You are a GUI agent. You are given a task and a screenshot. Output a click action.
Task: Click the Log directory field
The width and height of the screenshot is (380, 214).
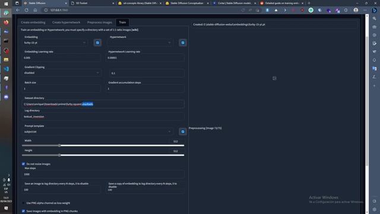[x=103, y=117]
